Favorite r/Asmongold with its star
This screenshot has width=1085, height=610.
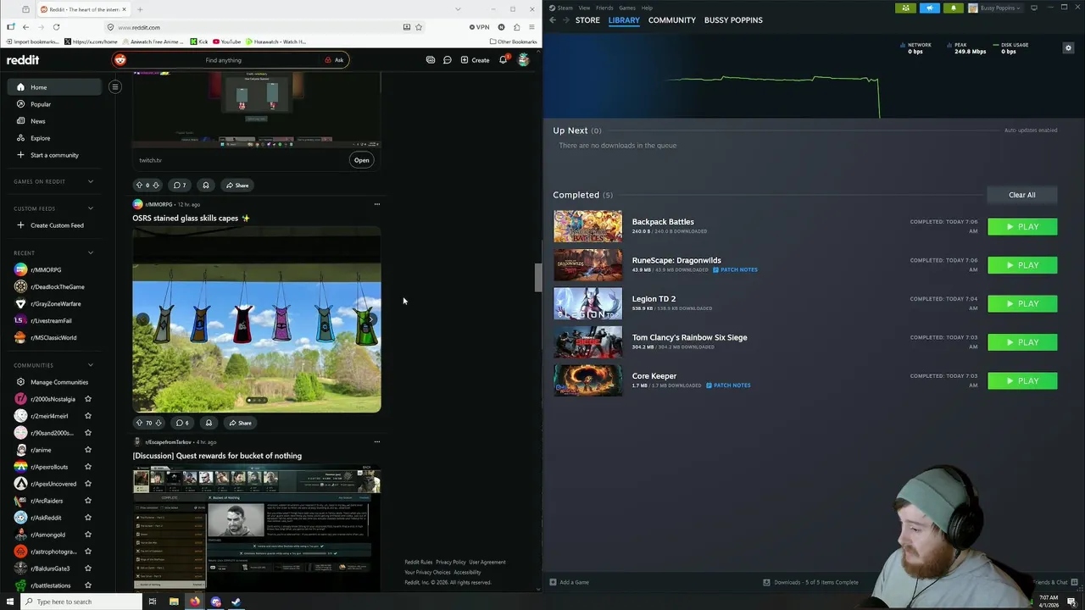[88, 535]
